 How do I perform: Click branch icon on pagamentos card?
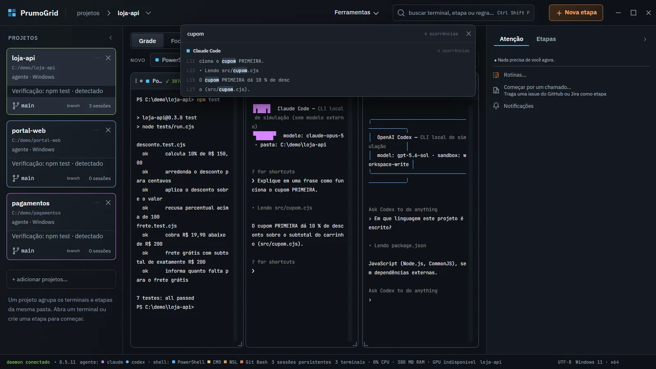pyautogui.click(x=16, y=251)
